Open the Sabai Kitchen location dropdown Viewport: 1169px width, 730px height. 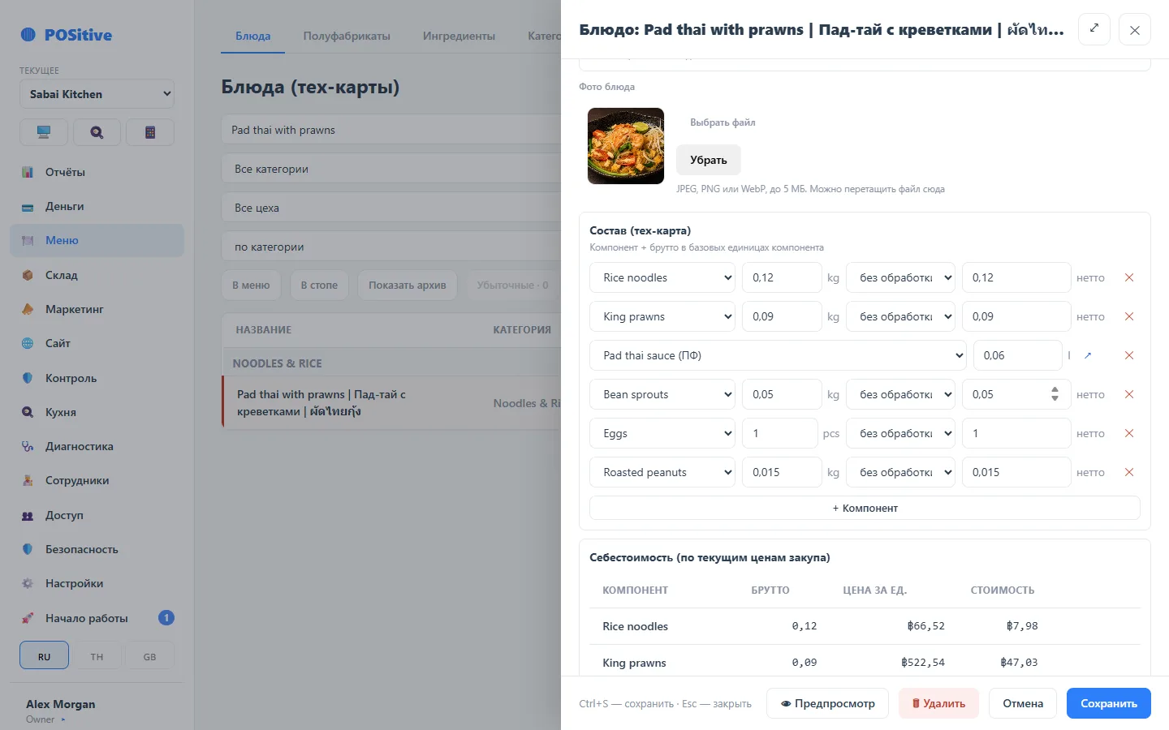[x=97, y=94]
